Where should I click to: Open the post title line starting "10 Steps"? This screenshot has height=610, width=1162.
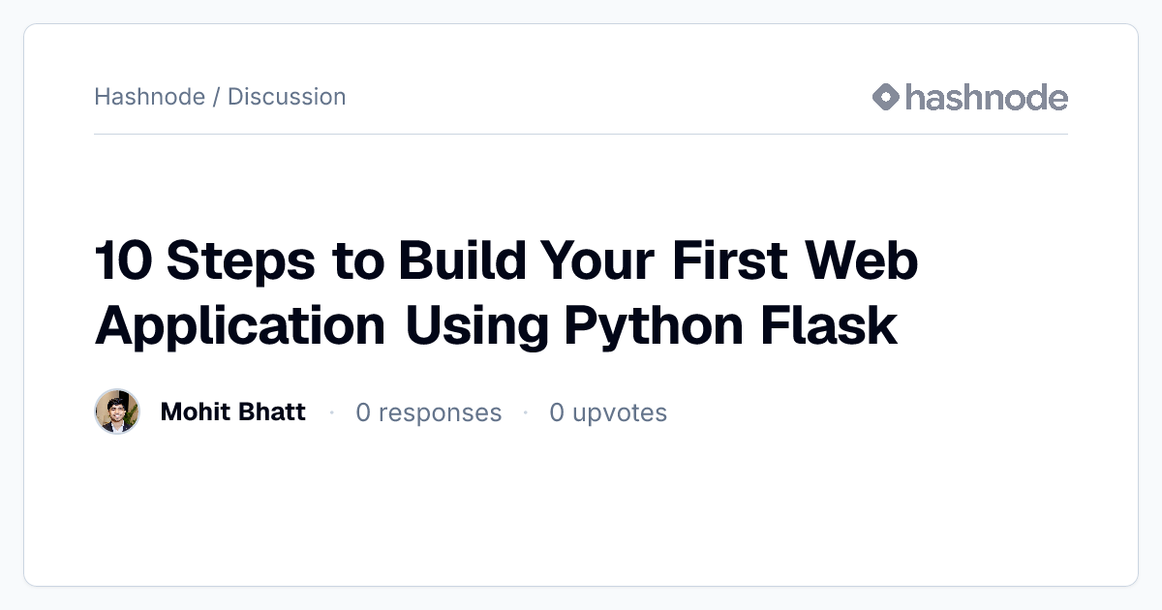click(506, 261)
